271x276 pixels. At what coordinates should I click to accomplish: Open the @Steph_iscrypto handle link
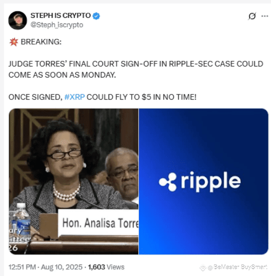point(57,25)
